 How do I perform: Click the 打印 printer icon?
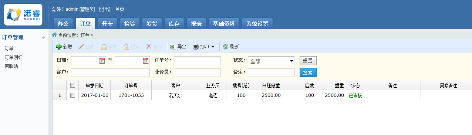point(196,47)
